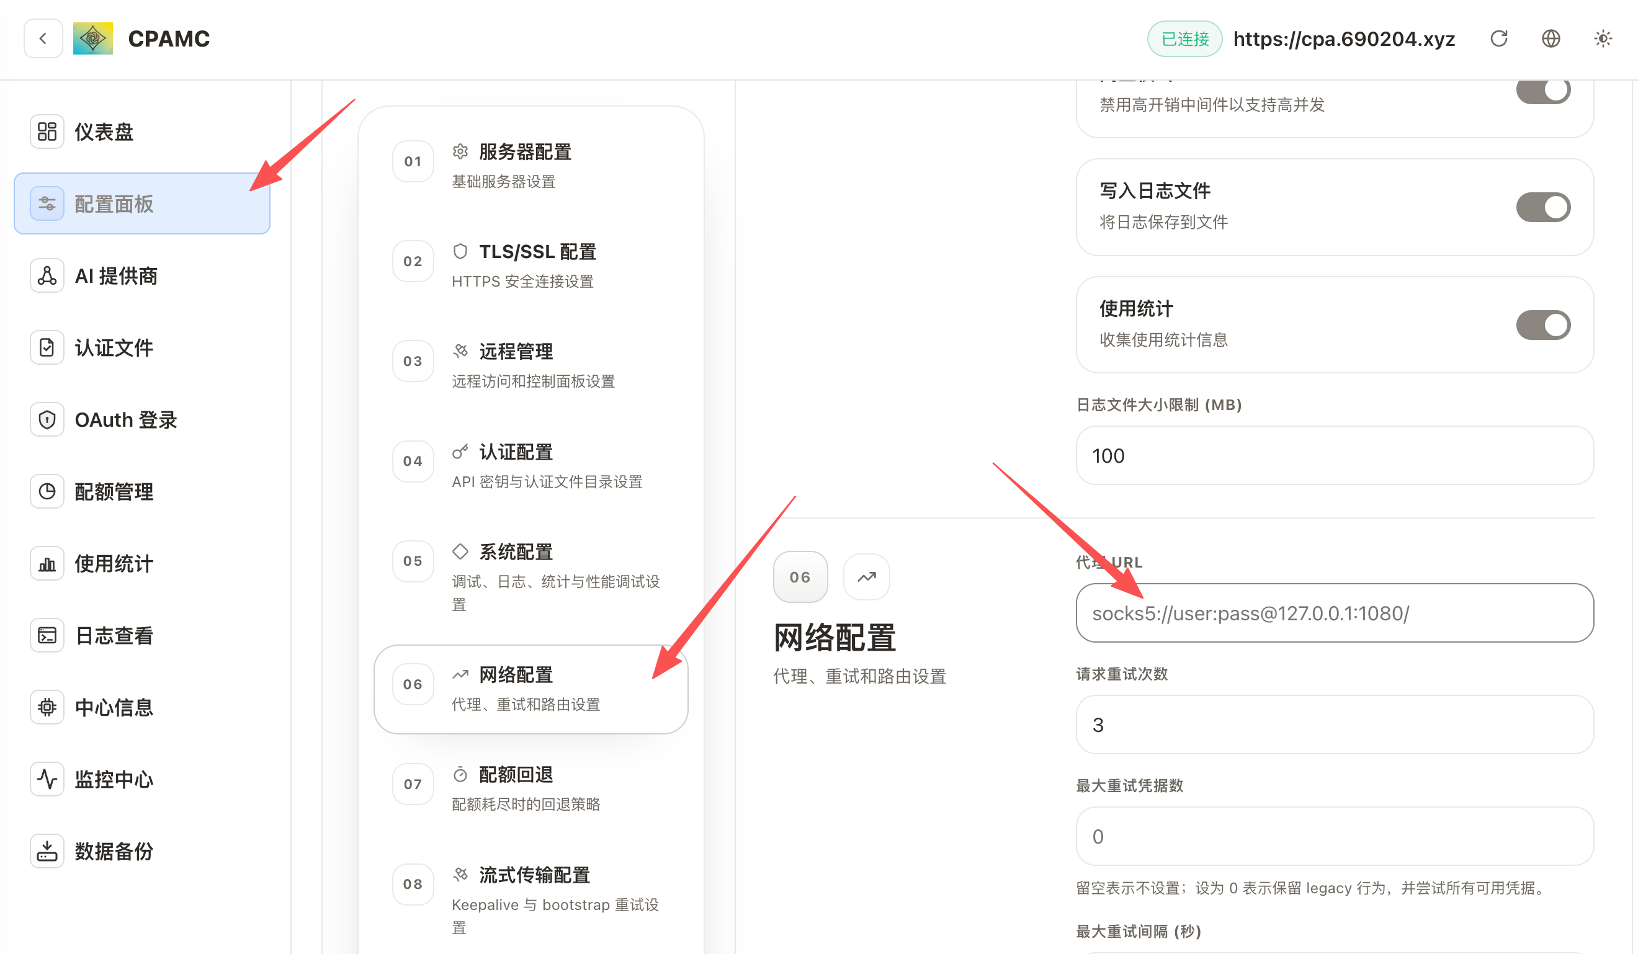This screenshot has width=1638, height=954.
Task: Open 中心信息 page
Action: tap(141, 707)
